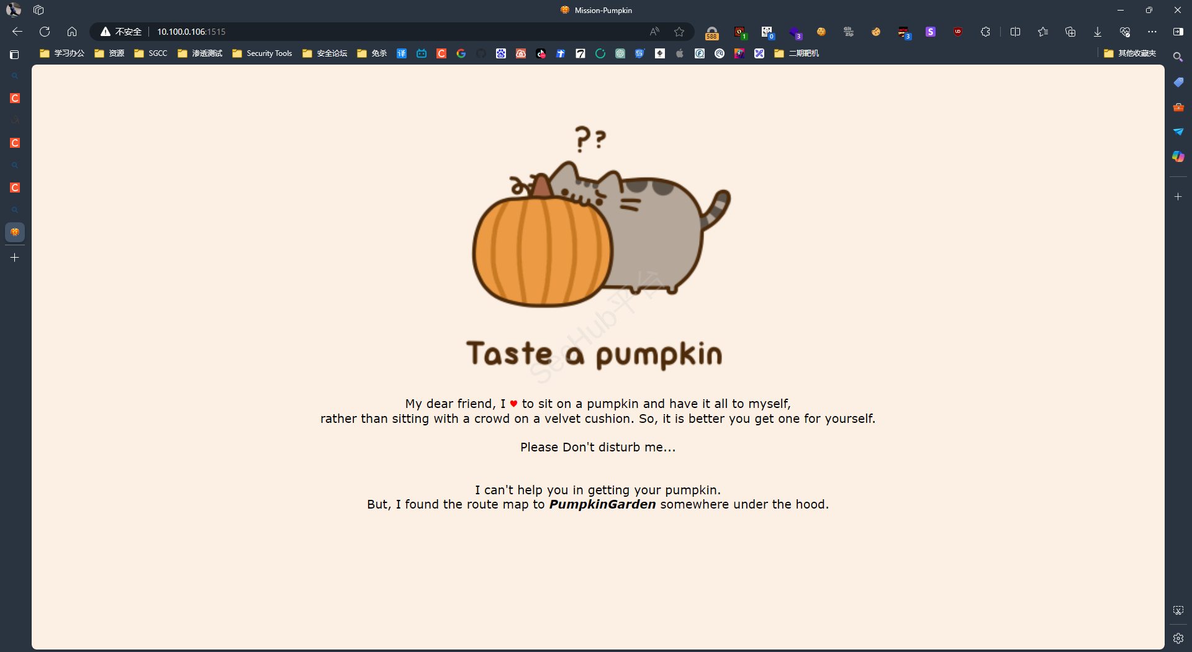This screenshot has width=1192, height=652.
Task: Open the Git Zip extension
Action: pos(849,32)
